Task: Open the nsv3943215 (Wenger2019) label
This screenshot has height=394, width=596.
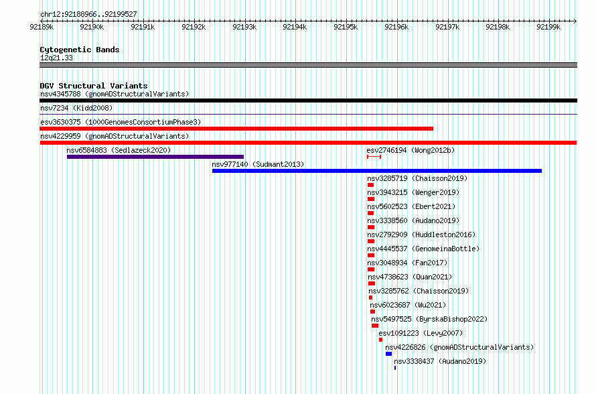Action: (413, 192)
